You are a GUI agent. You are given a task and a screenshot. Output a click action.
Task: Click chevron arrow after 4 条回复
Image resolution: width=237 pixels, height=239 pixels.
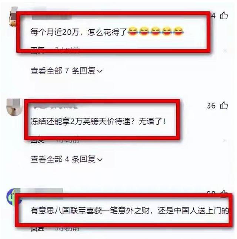(100, 160)
